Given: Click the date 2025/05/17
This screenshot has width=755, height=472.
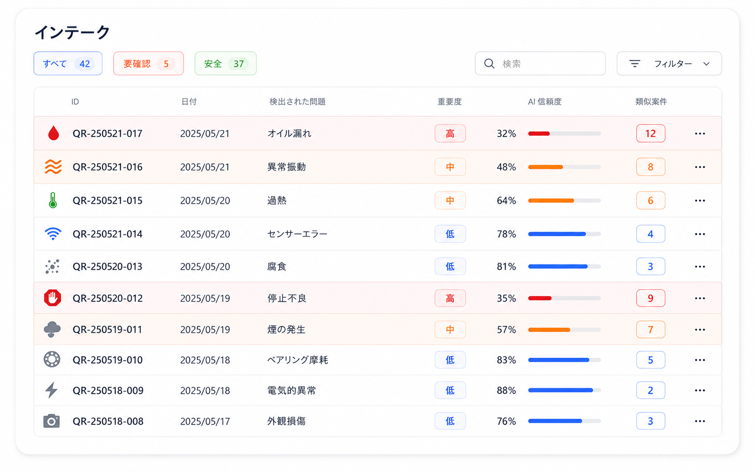Looking at the screenshot, I should [x=205, y=422].
